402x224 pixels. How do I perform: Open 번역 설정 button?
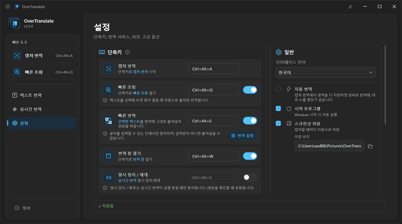(242, 136)
